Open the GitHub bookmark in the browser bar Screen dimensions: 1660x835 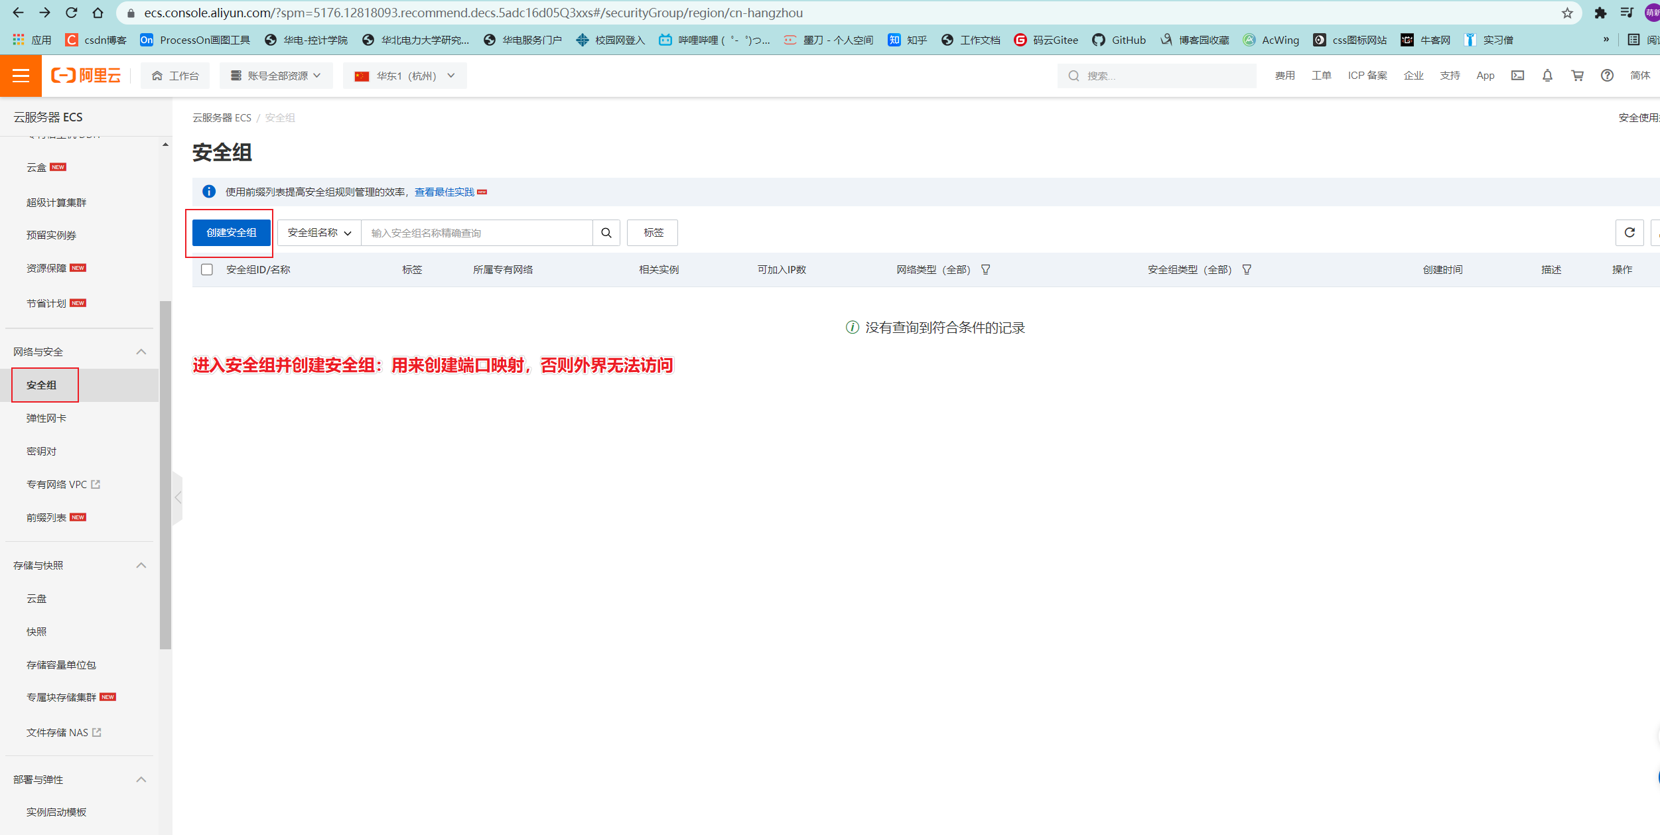click(x=1119, y=40)
